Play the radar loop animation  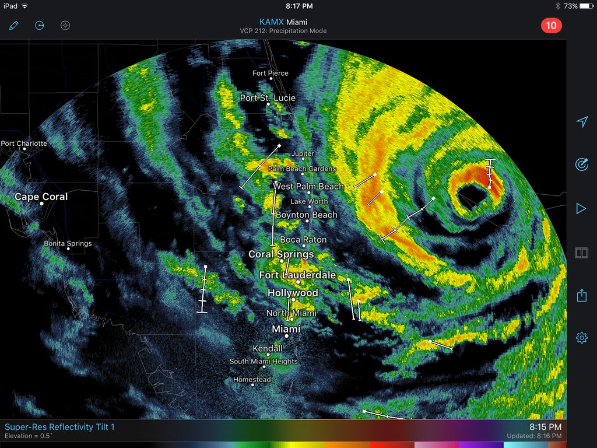coord(581,208)
